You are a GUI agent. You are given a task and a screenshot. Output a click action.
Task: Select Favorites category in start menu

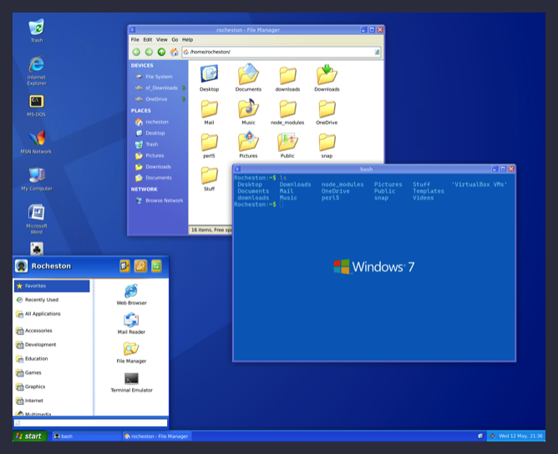(x=52, y=286)
